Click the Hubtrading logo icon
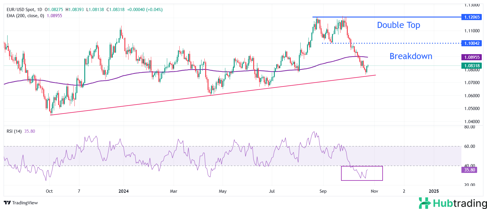The height and width of the screenshot is (209, 487). point(425,203)
